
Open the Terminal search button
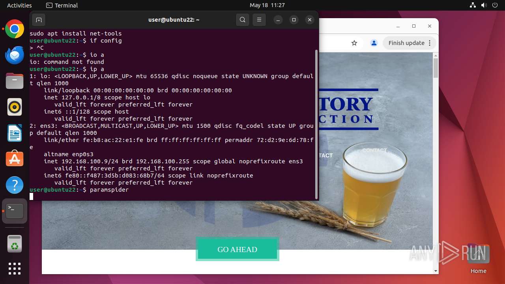[243, 20]
